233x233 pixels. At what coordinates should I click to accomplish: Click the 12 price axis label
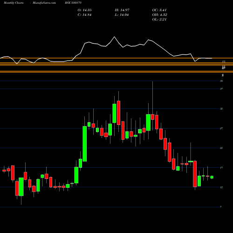(221, 187)
